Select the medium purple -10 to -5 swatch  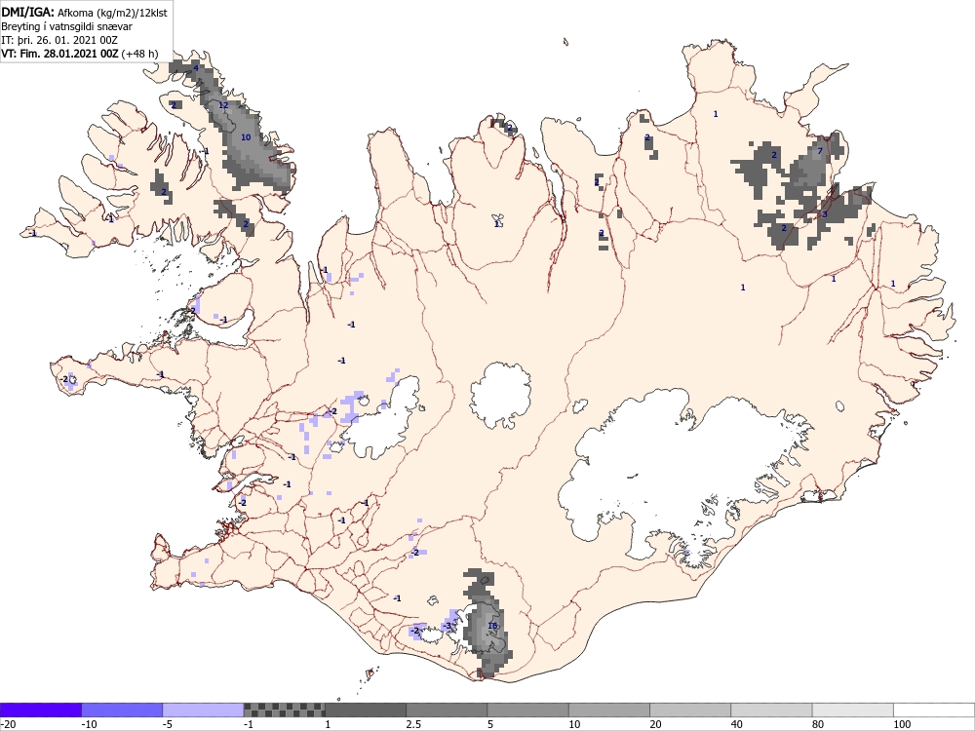click(122, 710)
